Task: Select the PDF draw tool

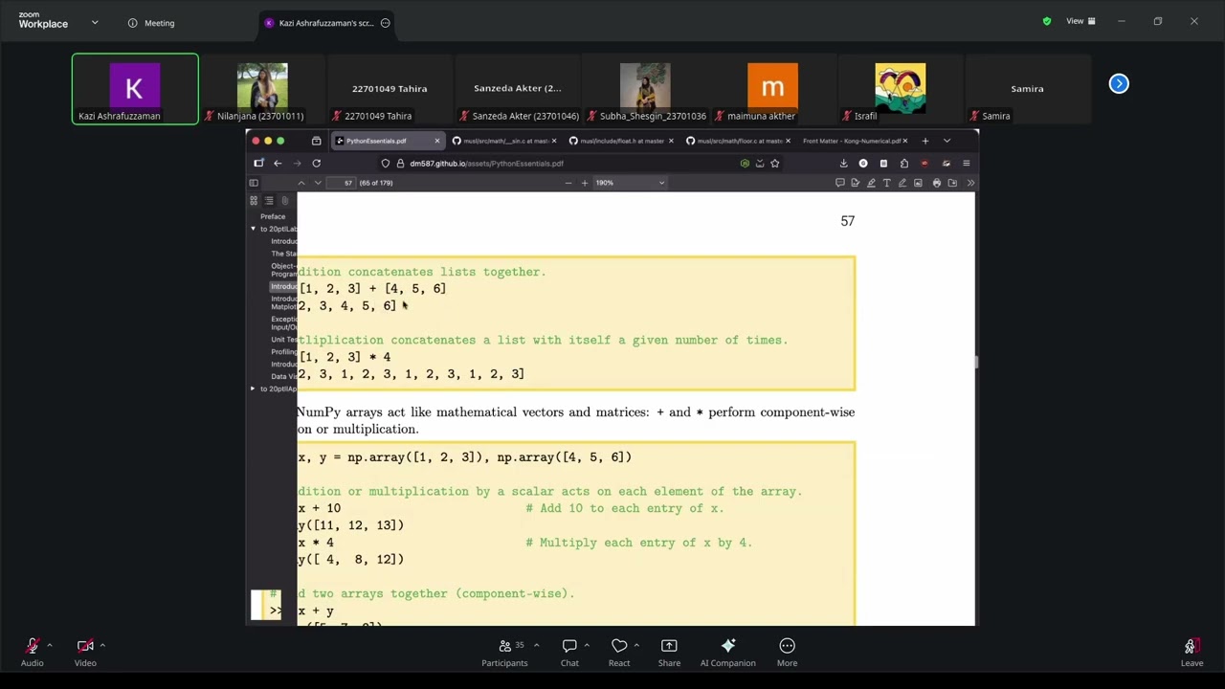Action: (902, 183)
